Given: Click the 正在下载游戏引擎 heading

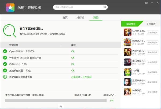Looking at the screenshot, I should [31, 29].
